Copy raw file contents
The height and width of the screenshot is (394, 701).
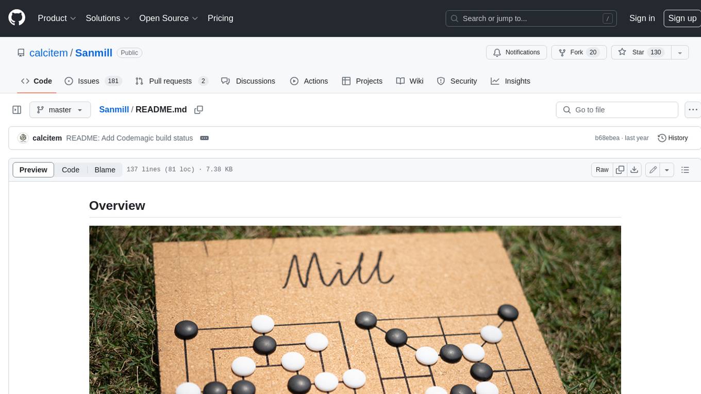click(x=620, y=170)
